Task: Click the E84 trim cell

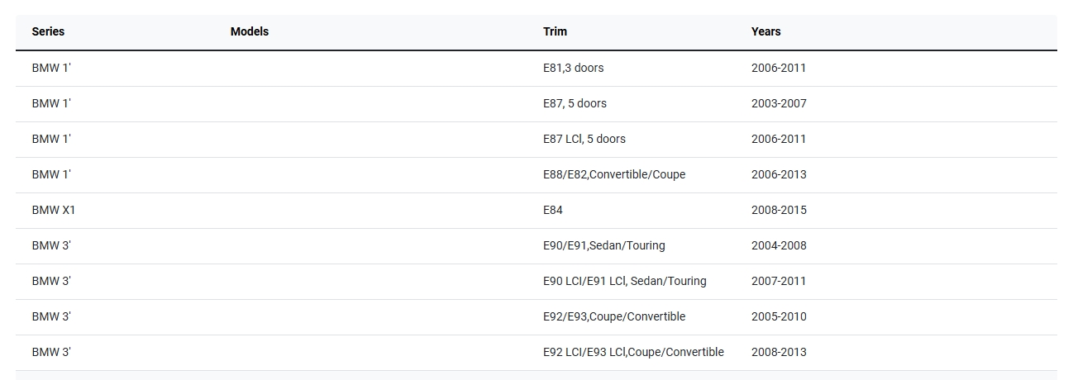Action: point(552,210)
